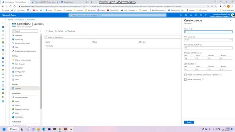Screen dimensions: 235x132
Task: Open File Explorer from taskbar
Action: pyautogui.click(x=39, y=129)
